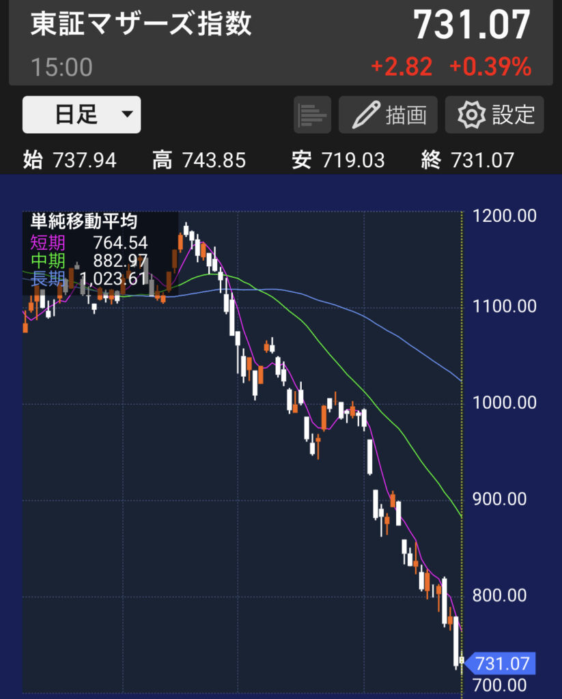Toggle the volume-by-price bars icon
Viewport: 562px width, 699px height.
tap(312, 115)
